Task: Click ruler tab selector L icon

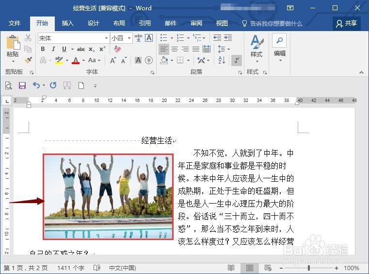Action: [x=7, y=102]
